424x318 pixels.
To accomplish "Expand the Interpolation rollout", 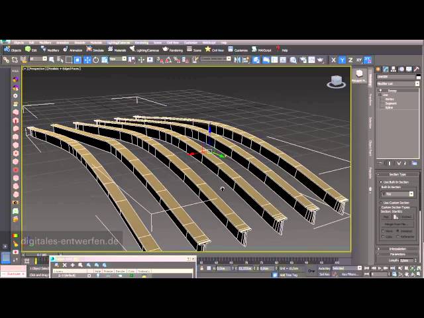I will [x=397, y=249].
